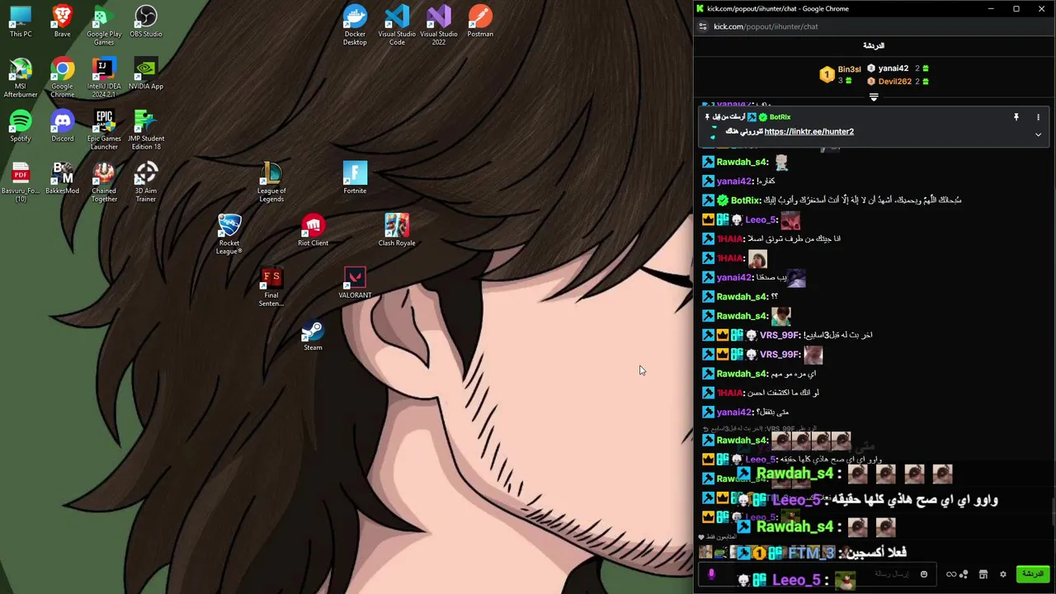Click Devil262 on leaderboard
The image size is (1056, 594).
[895, 82]
